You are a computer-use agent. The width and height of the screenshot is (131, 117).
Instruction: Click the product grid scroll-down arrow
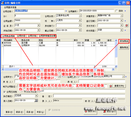pos(116,66)
